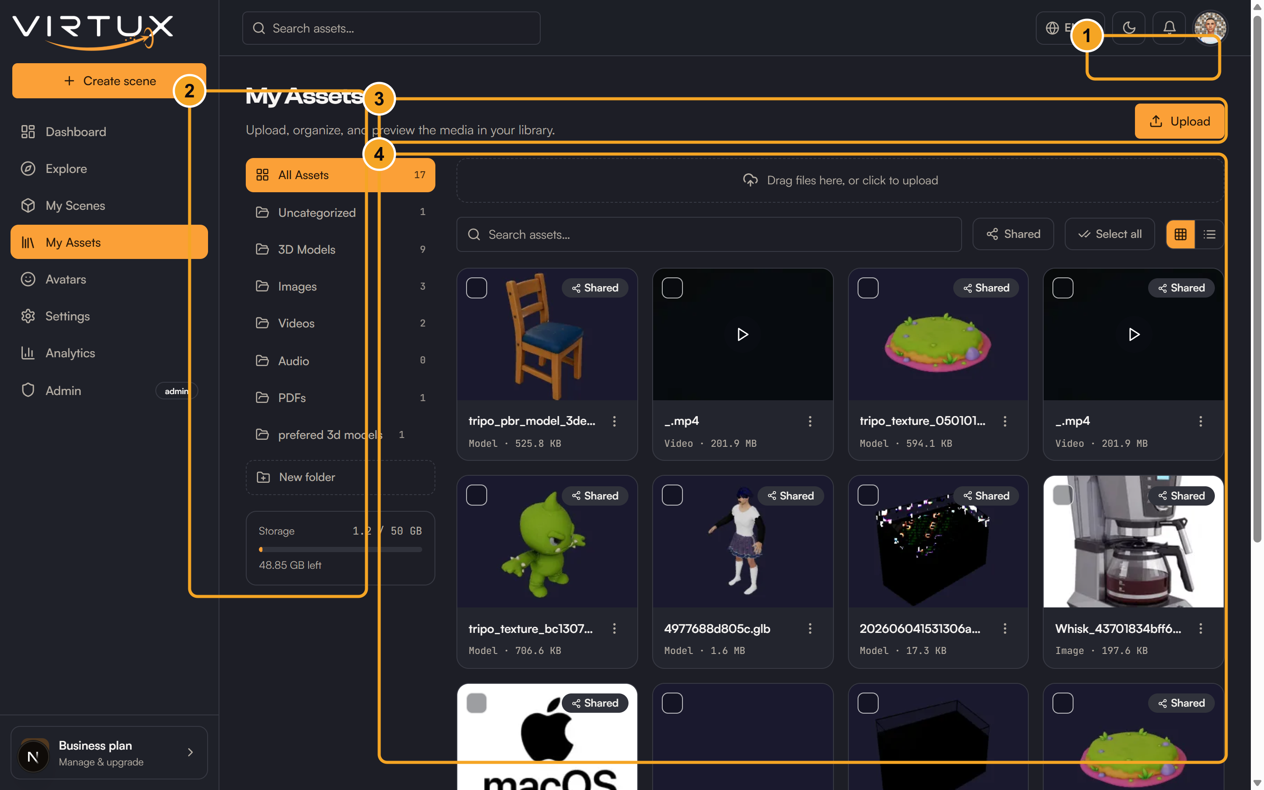Click Select all button
The width and height of the screenshot is (1264, 790).
(1110, 235)
